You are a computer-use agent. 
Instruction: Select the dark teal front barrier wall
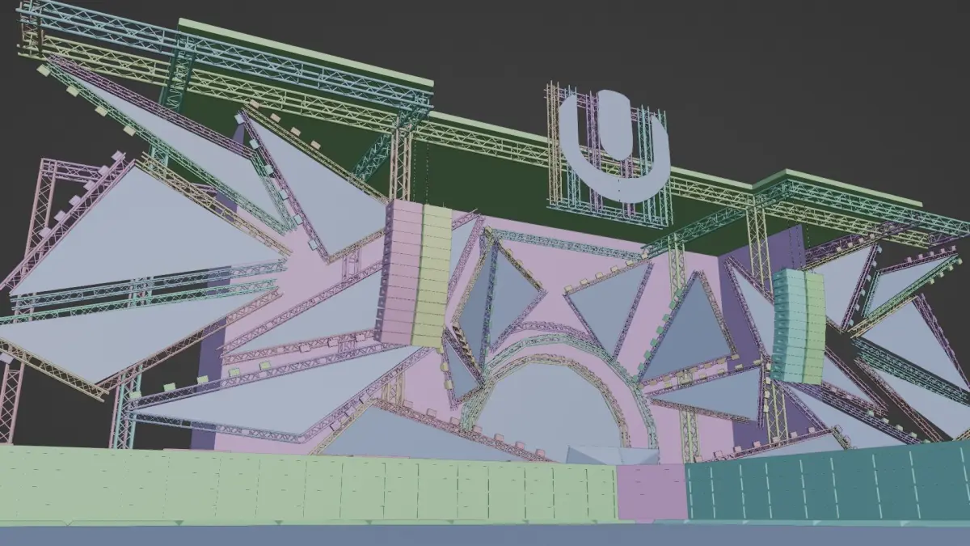tap(828, 482)
